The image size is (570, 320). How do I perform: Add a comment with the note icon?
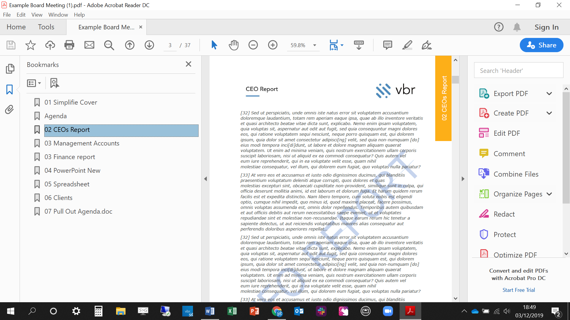(x=387, y=45)
